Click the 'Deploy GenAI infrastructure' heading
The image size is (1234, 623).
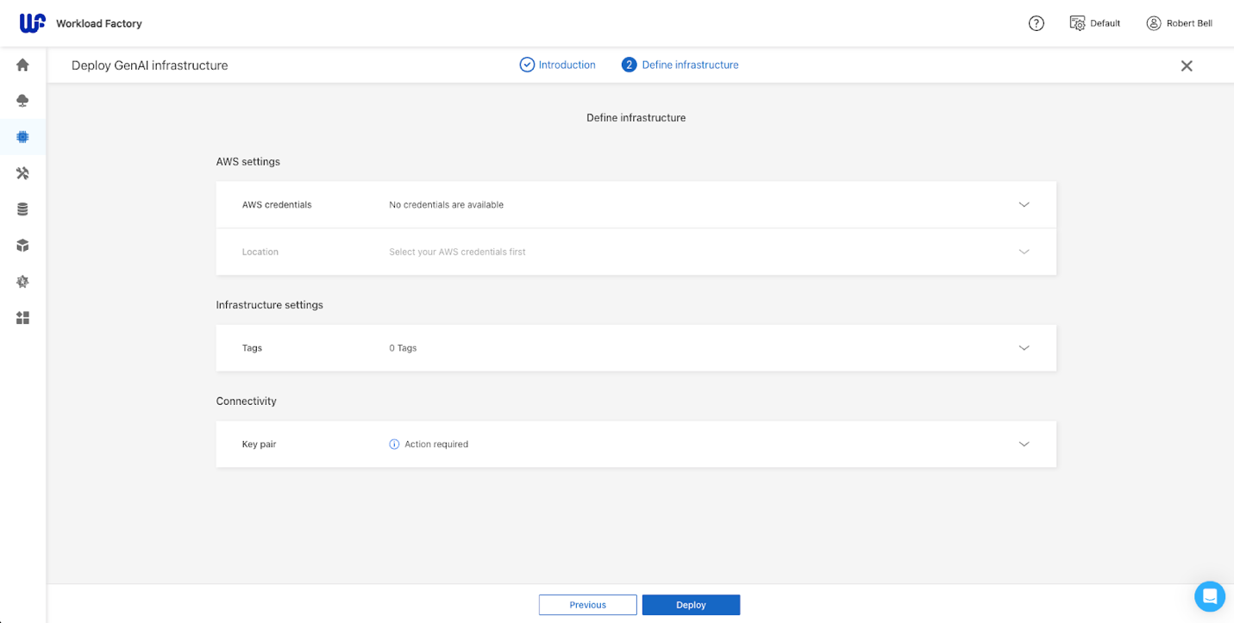(150, 65)
